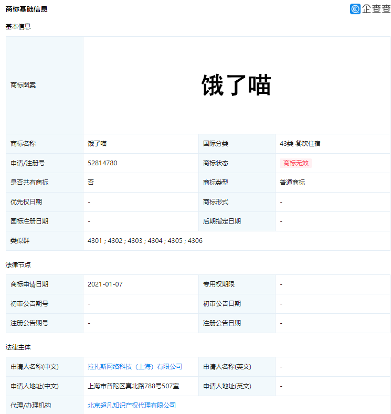Open applicant link 拉扎斯网络科技（上海）有限公司
The image size is (391, 414).
[x=135, y=367]
